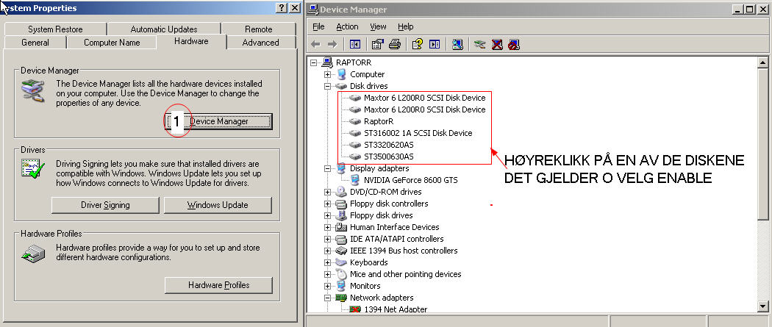Click the Floppy disk controllers label
The height and width of the screenshot is (327, 772).
click(x=389, y=204)
